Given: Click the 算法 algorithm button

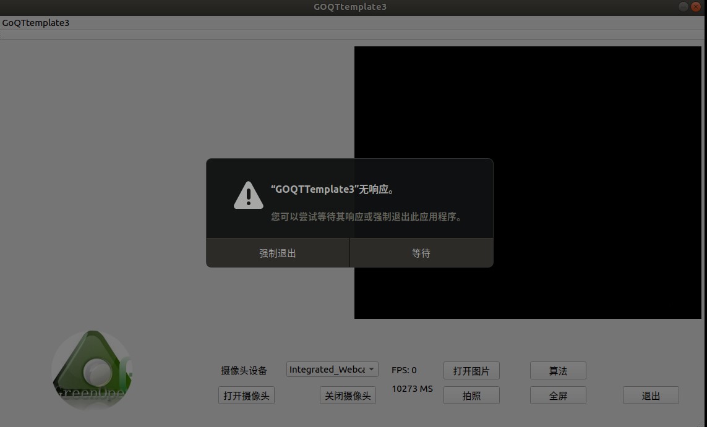Looking at the screenshot, I should 558,371.
